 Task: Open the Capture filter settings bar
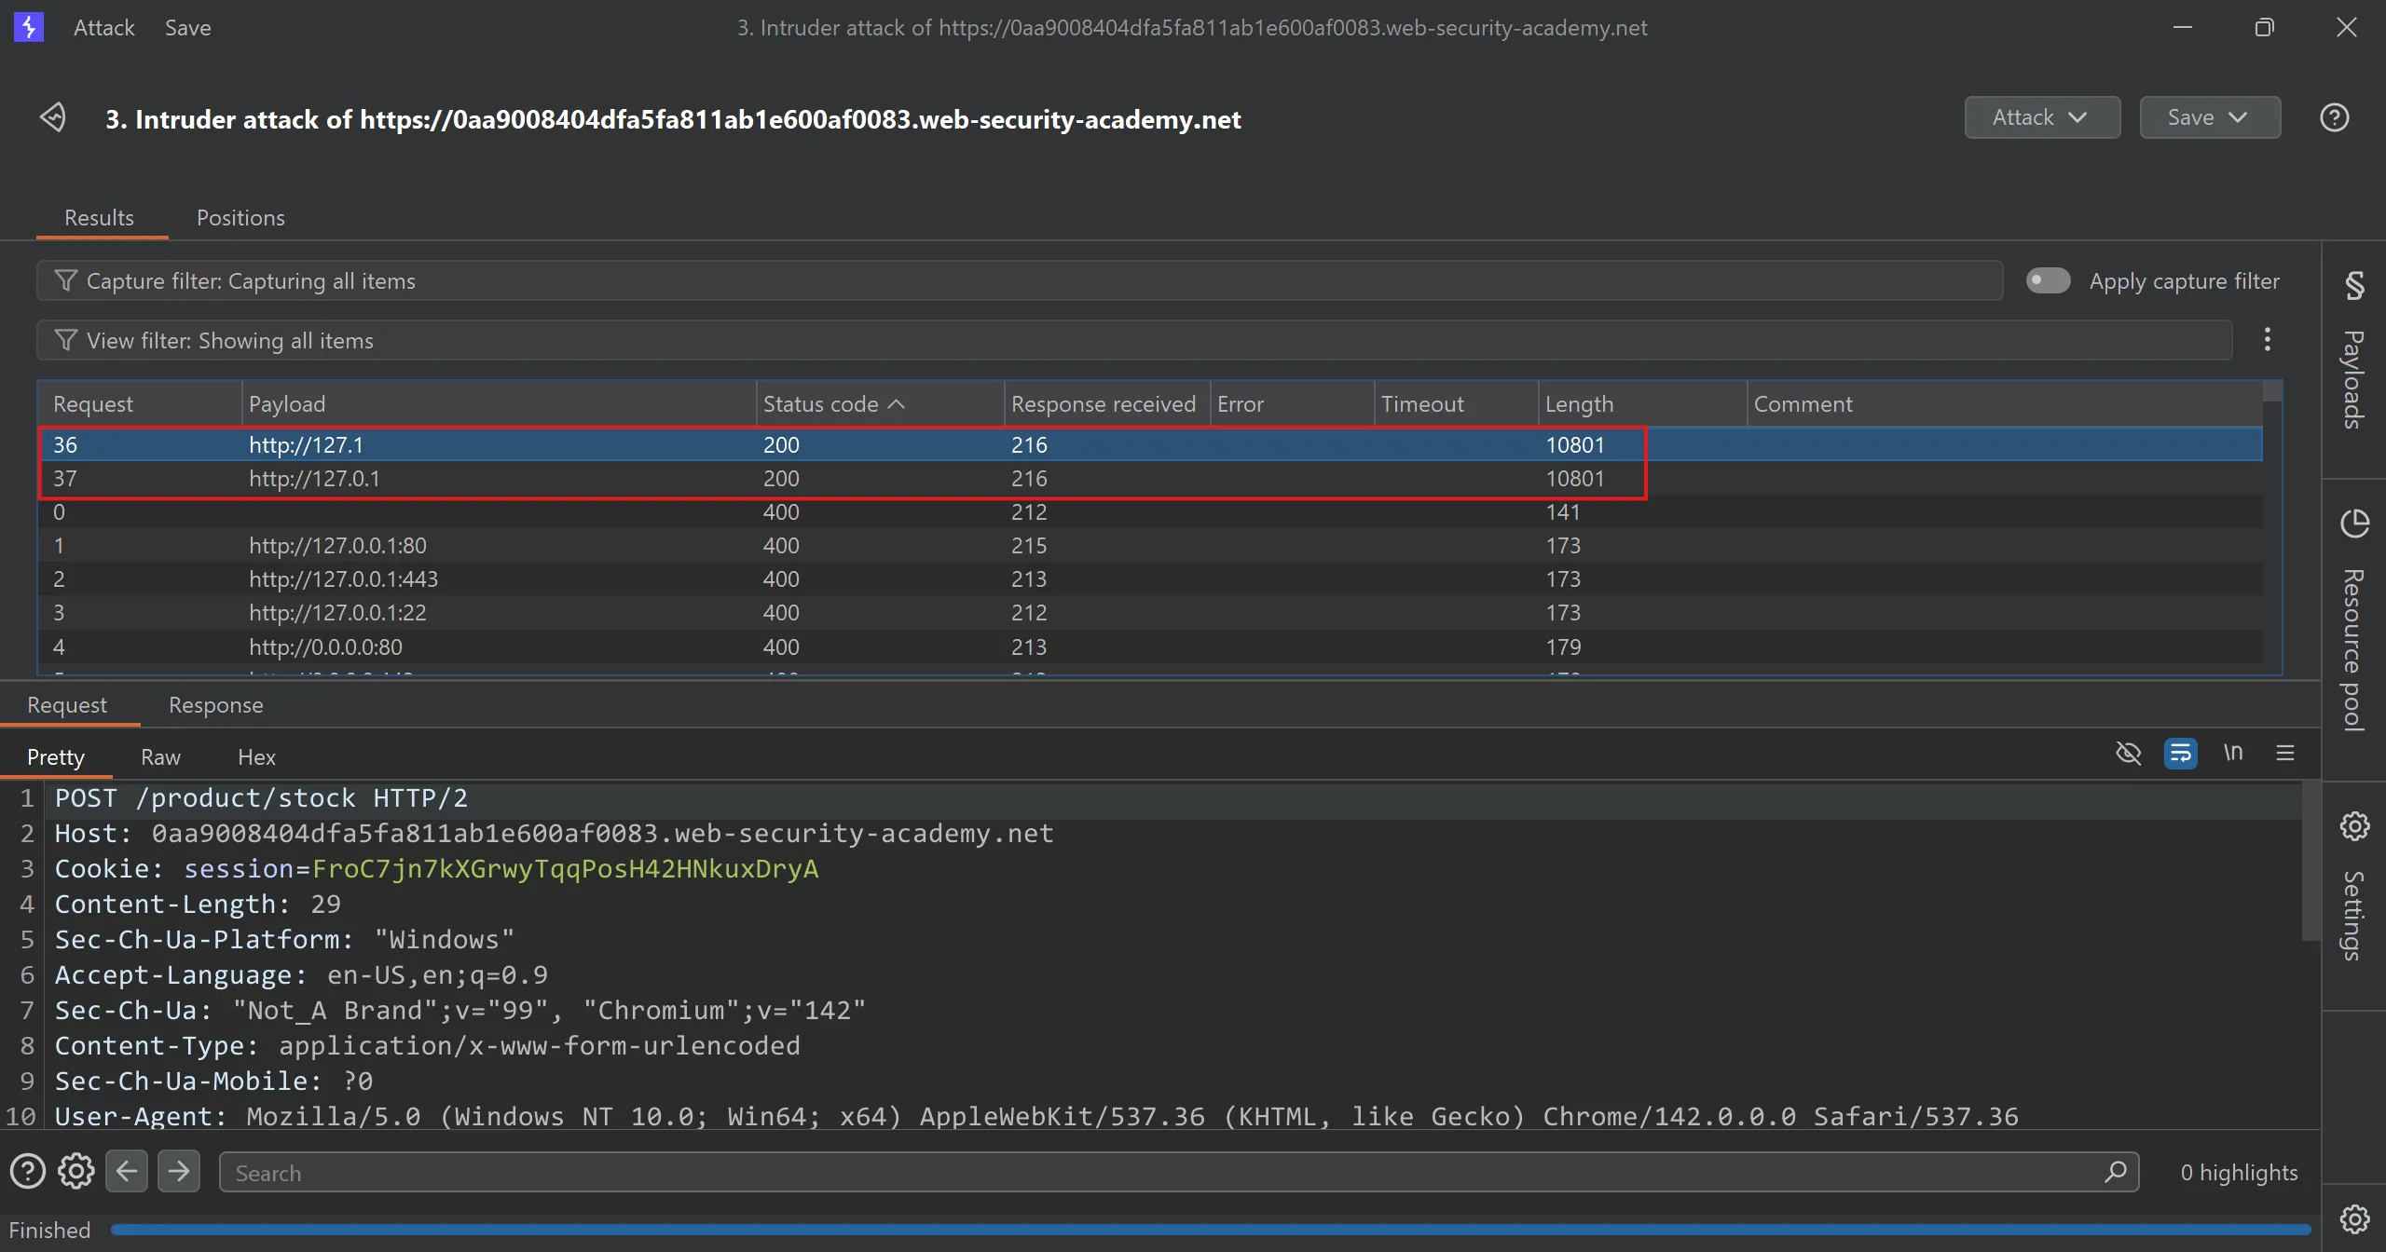coord(1018,280)
